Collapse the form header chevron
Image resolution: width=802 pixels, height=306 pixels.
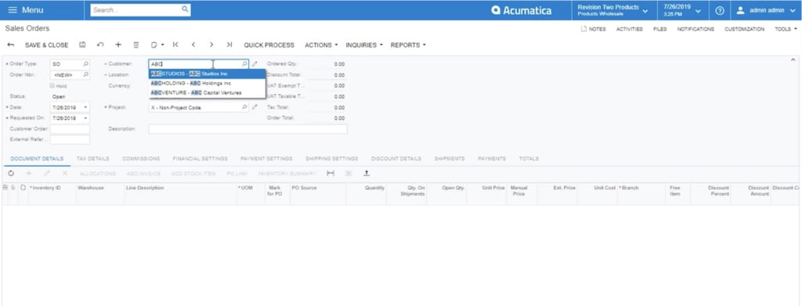(x=793, y=60)
